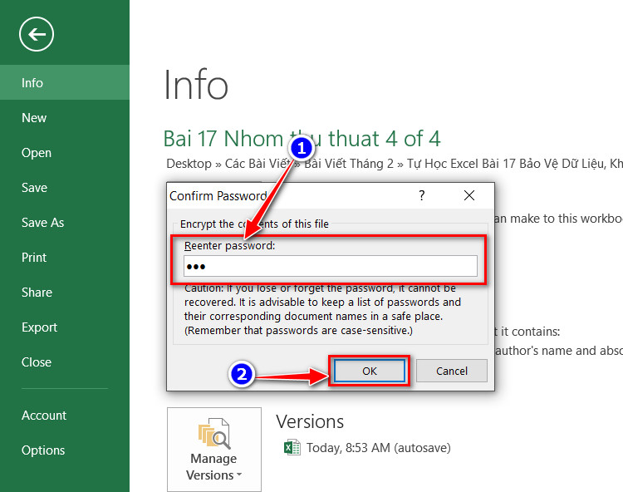Expand the Manage Versions dropdown button
Image resolution: width=623 pixels, height=492 pixels.
coord(214,450)
